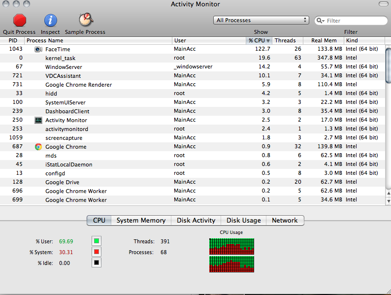Sort by User column header
The image size is (391, 295).
pos(209,40)
